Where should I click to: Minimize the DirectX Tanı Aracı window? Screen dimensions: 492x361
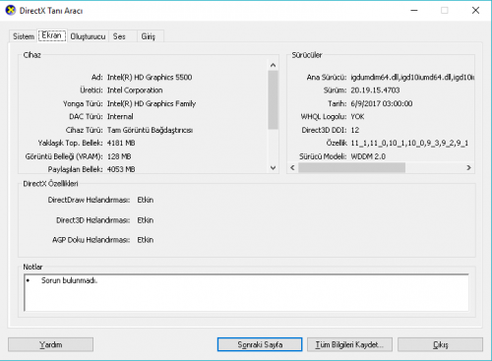tap(414, 11)
